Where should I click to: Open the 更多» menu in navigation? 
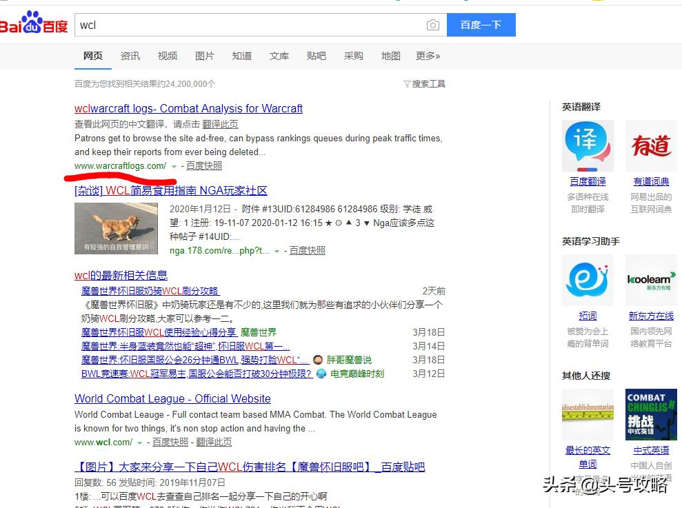428,56
